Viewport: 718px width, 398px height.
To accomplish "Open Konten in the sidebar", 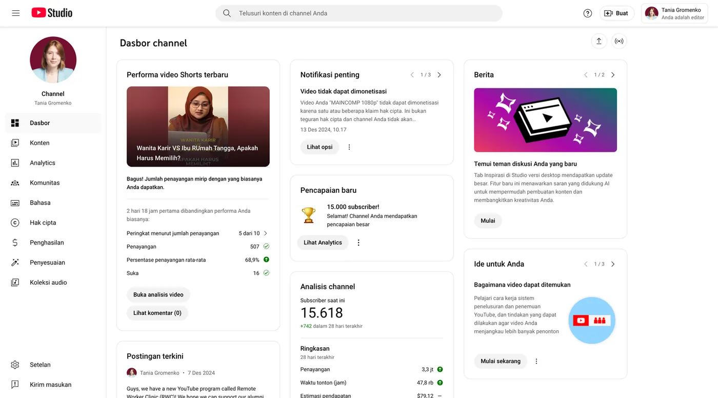I will pyautogui.click(x=53, y=143).
